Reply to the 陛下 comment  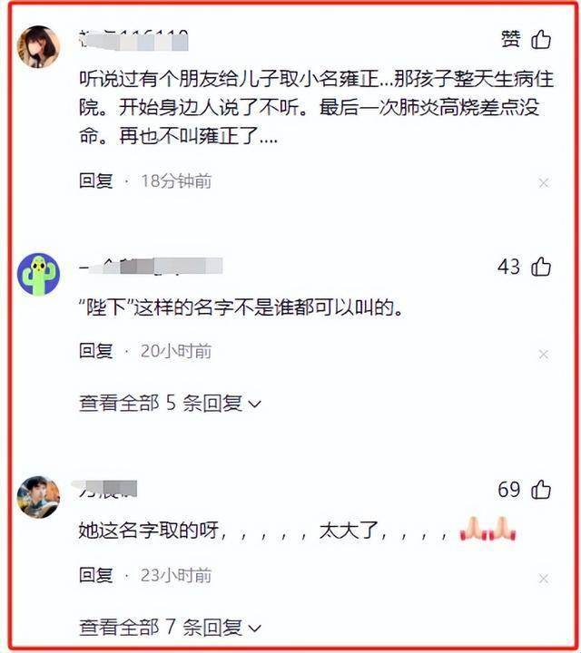tap(96, 351)
